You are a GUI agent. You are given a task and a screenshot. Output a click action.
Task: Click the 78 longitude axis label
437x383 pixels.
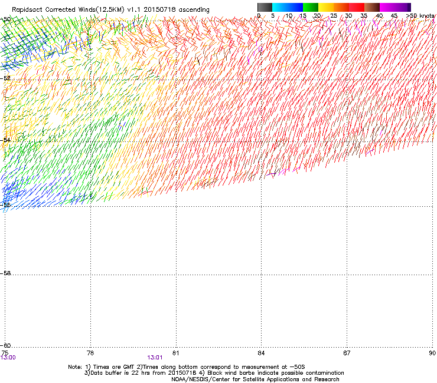(x=90, y=353)
